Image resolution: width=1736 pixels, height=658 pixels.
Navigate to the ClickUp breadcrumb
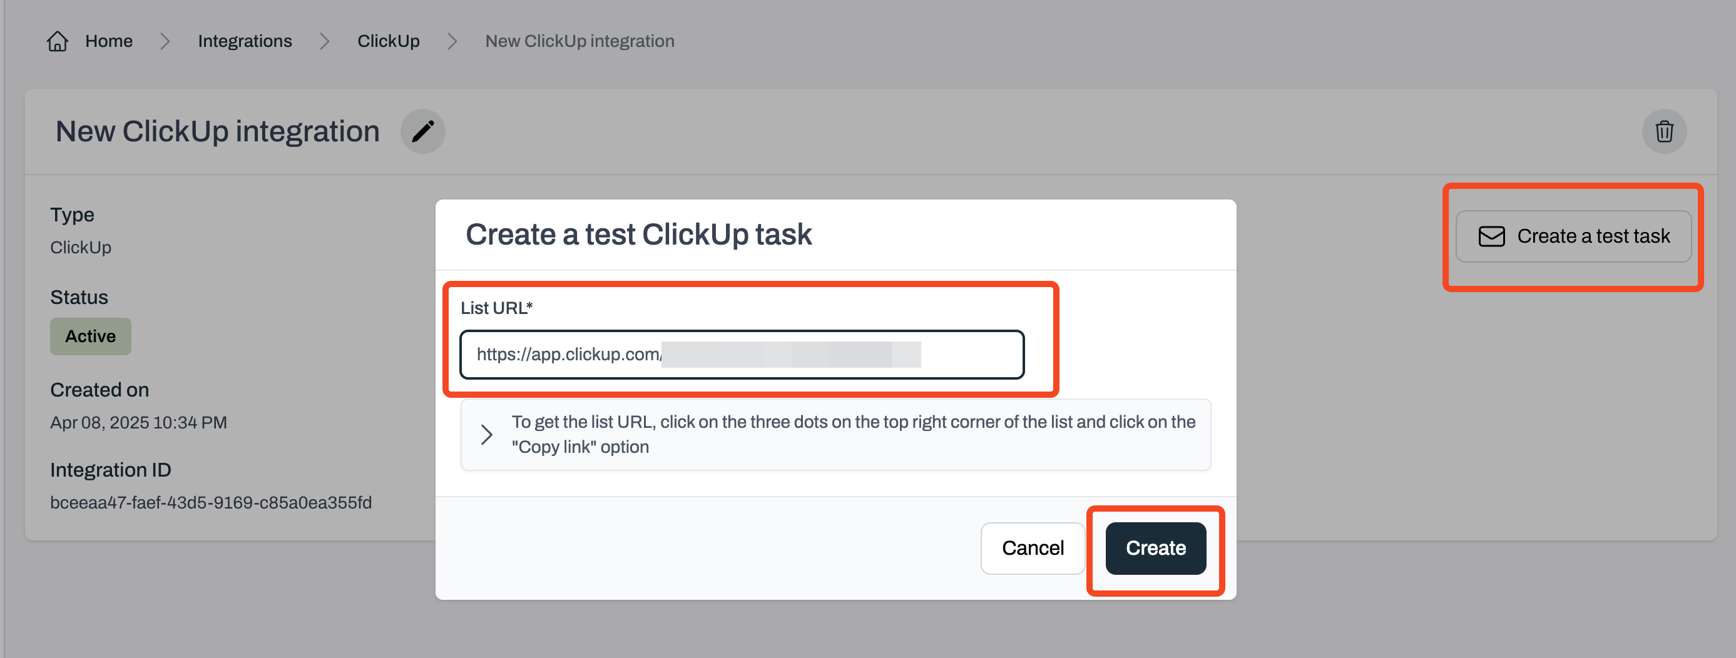tap(388, 41)
